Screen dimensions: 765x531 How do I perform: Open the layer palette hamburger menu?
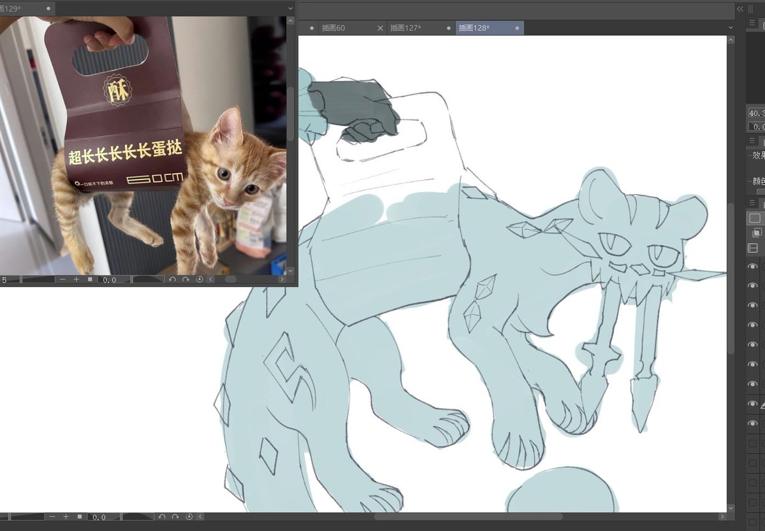click(752, 203)
